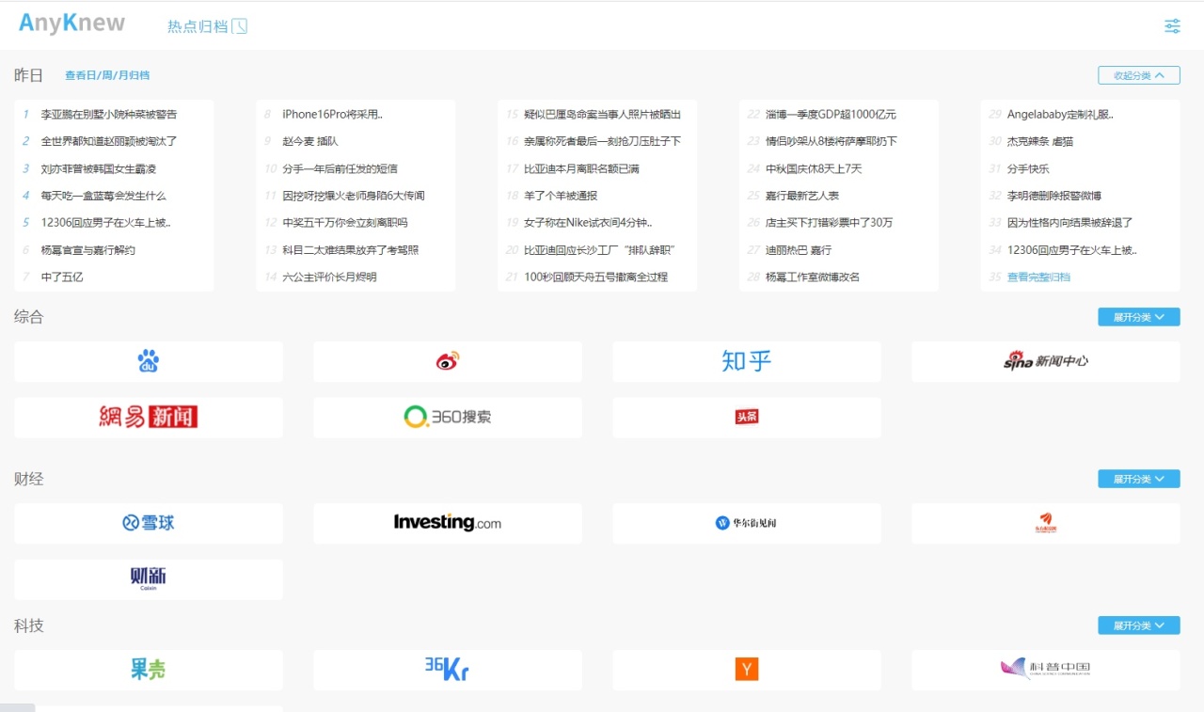Screen dimensions: 1204x712
Task: Click the AnyKnew logo in the header
Action: click(x=71, y=24)
